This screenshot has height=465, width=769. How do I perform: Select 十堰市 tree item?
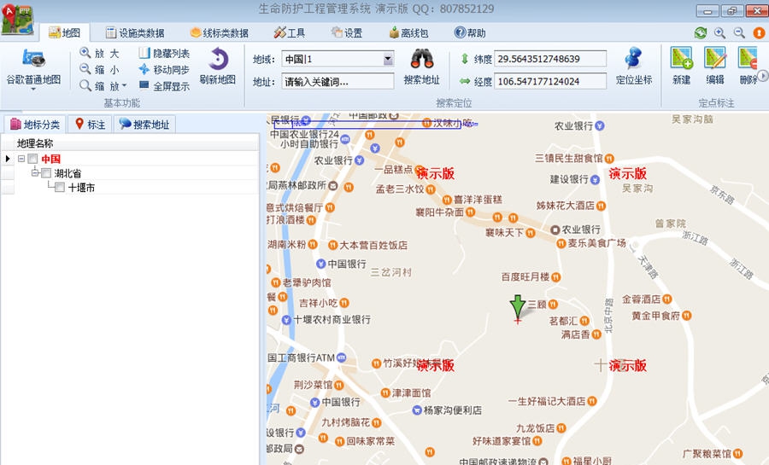(81, 187)
